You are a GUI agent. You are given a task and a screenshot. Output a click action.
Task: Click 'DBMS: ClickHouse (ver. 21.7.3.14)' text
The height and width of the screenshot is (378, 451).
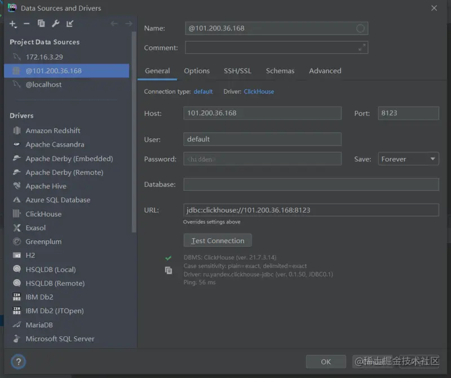[230, 257]
